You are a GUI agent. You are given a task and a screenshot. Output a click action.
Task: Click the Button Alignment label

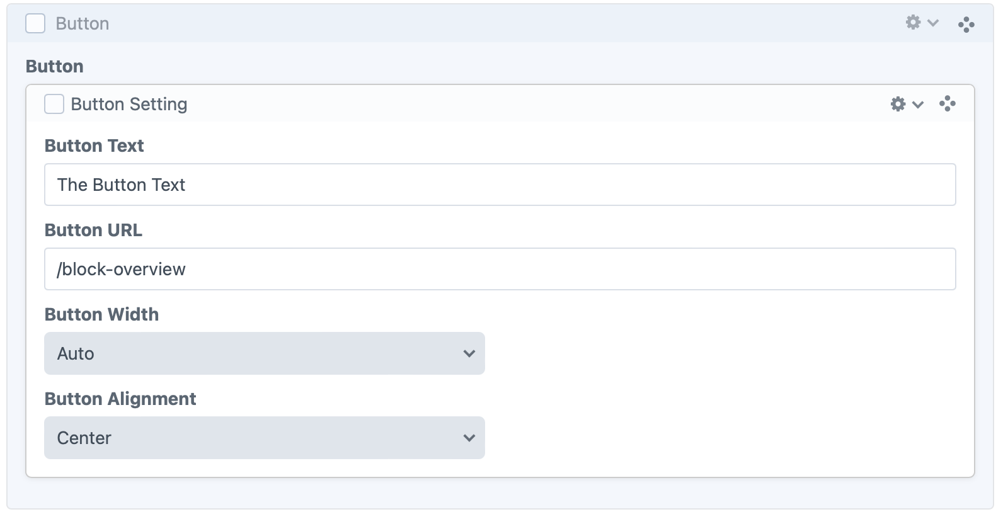tap(120, 399)
